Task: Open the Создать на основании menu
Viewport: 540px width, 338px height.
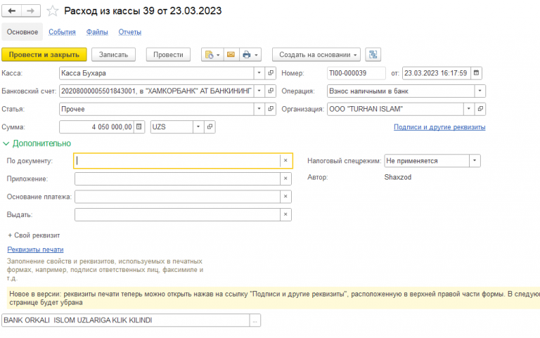Action: click(316, 55)
